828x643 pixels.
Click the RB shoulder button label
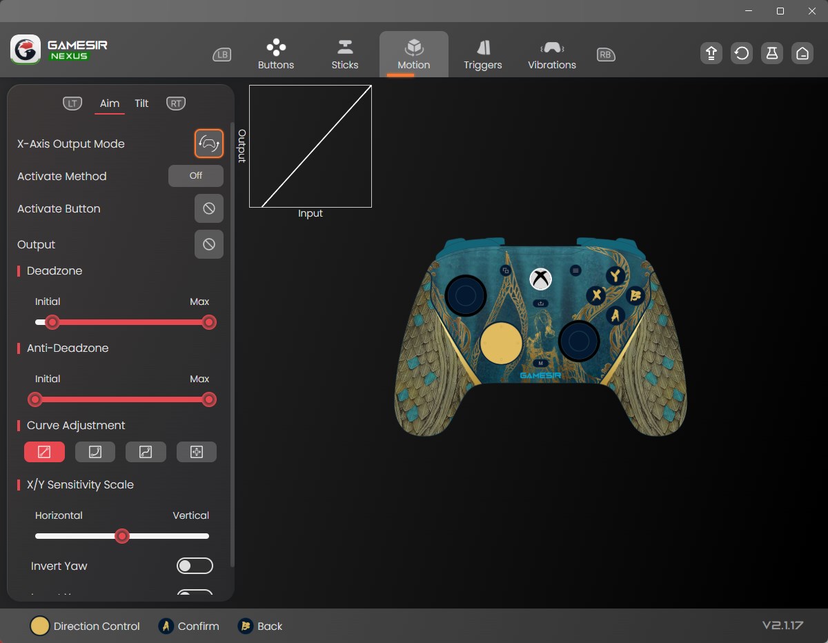pos(605,55)
